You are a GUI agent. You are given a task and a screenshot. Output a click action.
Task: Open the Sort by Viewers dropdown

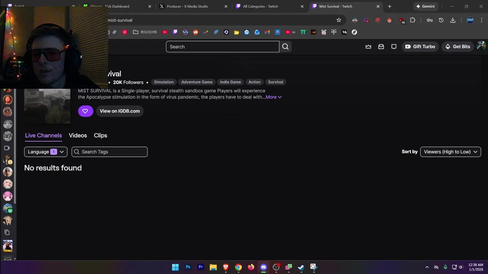pos(450,152)
